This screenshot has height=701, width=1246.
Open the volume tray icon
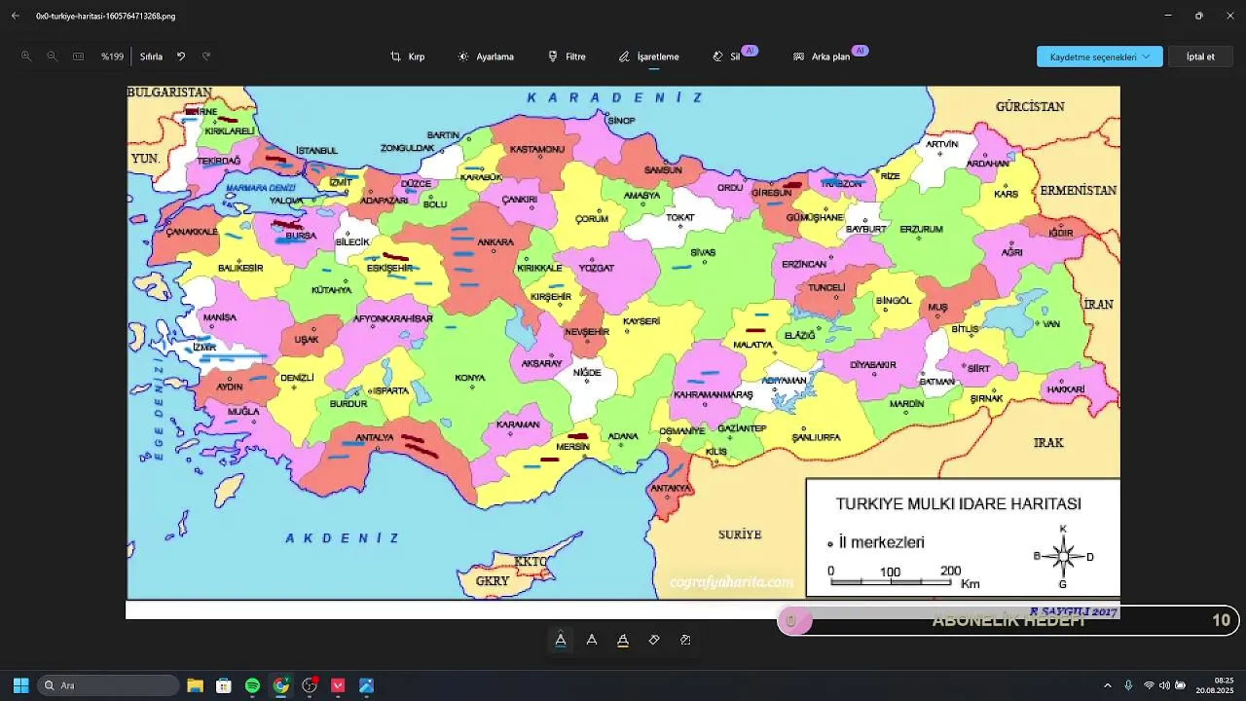[1164, 685]
